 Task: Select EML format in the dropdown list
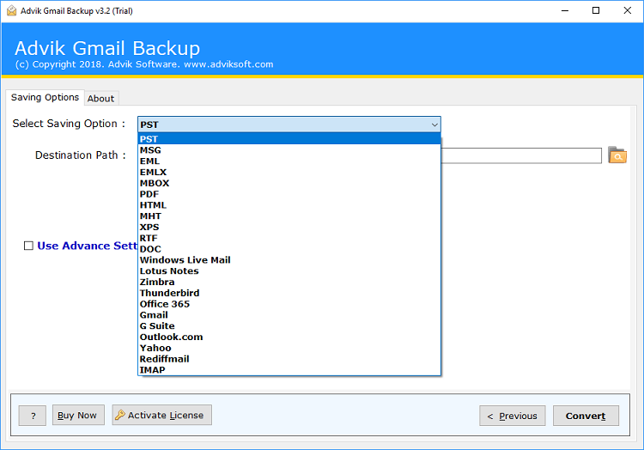click(x=289, y=161)
